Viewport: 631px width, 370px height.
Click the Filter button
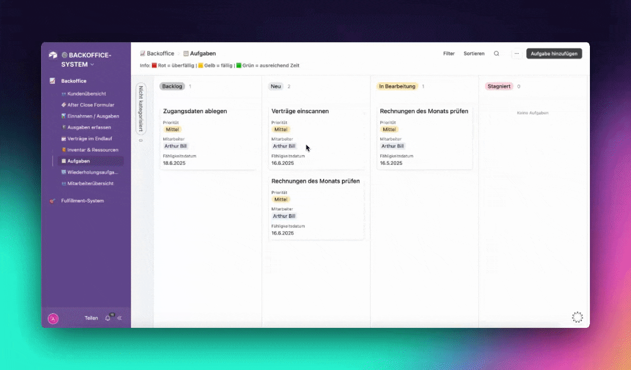pyautogui.click(x=449, y=53)
